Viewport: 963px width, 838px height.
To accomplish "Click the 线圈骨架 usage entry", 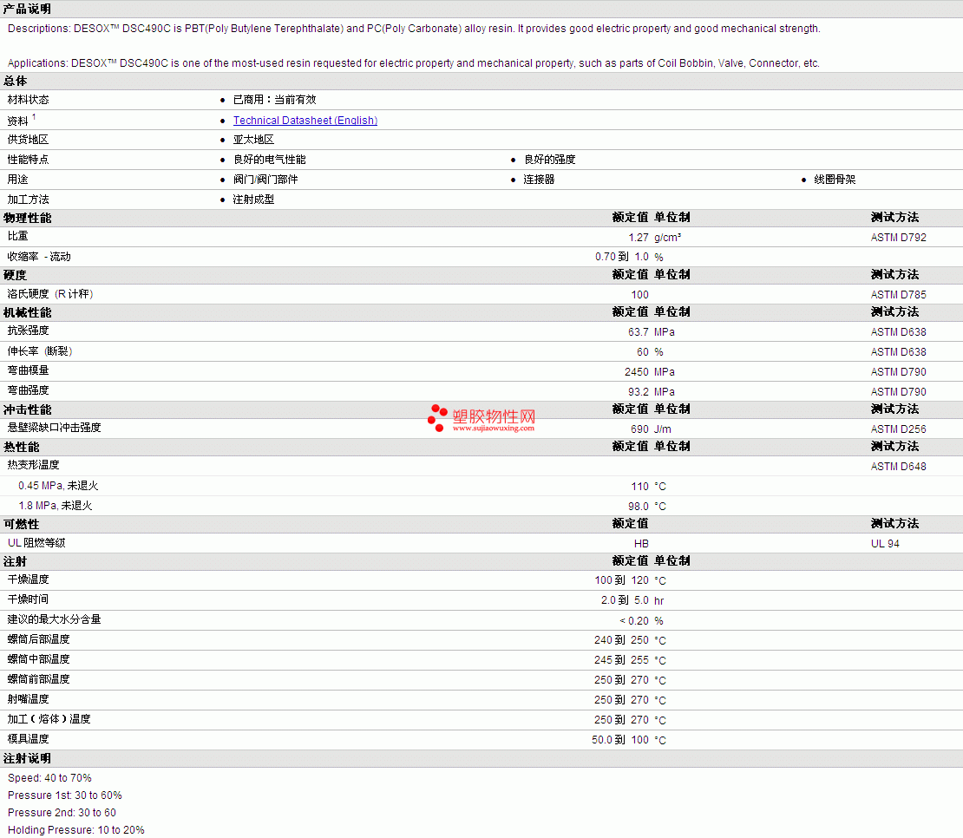I will coord(835,180).
